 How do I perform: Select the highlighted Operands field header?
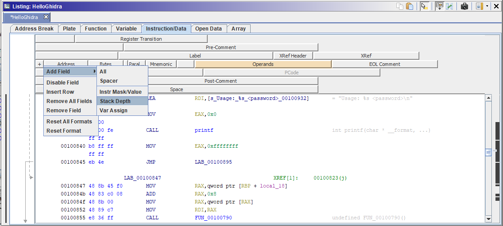263,64
